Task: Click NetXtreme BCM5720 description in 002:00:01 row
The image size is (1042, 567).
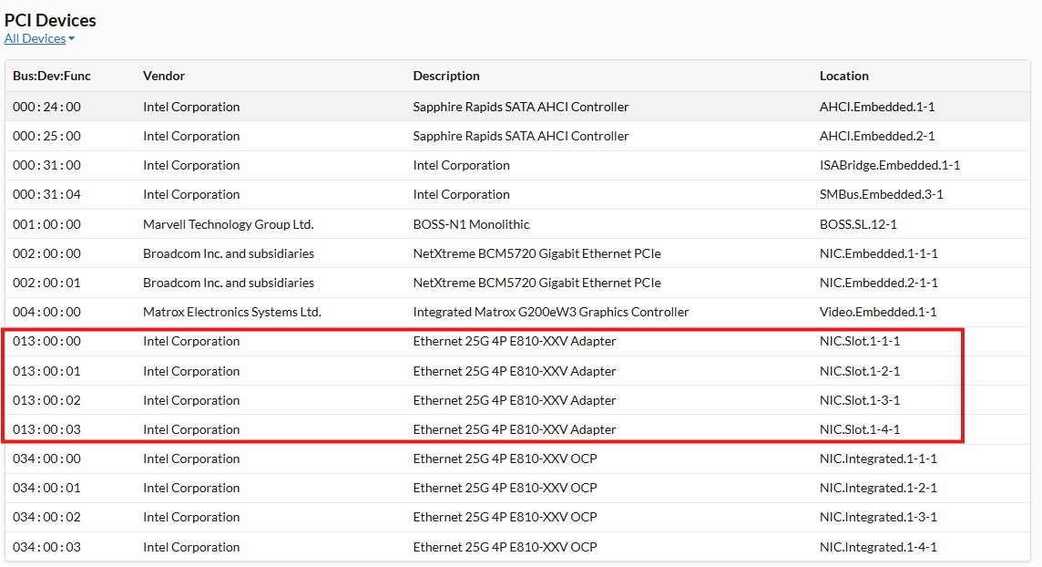Action: [537, 283]
